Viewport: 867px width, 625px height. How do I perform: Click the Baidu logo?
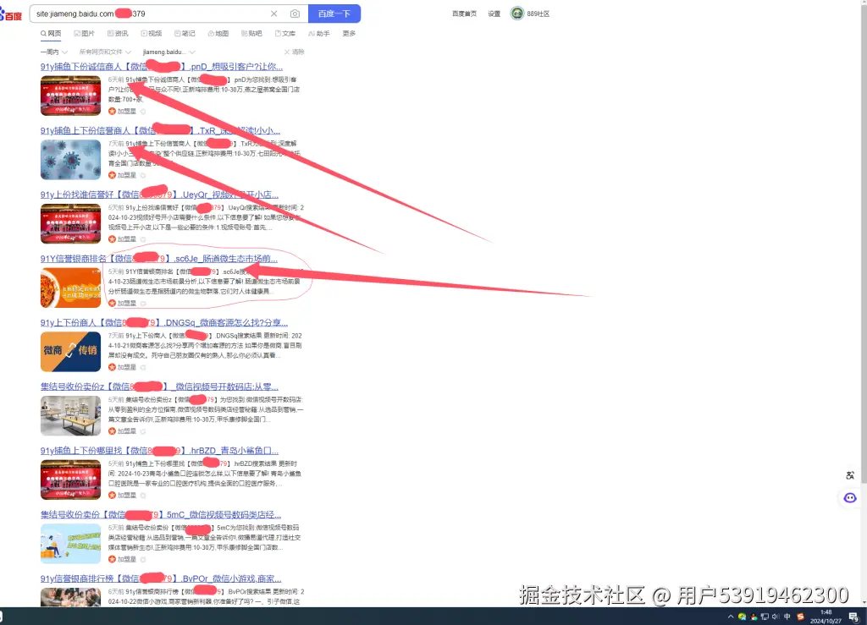pyautogui.click(x=11, y=15)
